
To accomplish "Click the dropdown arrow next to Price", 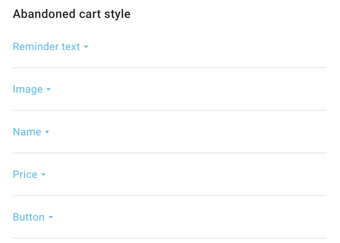I will (x=43, y=175).
